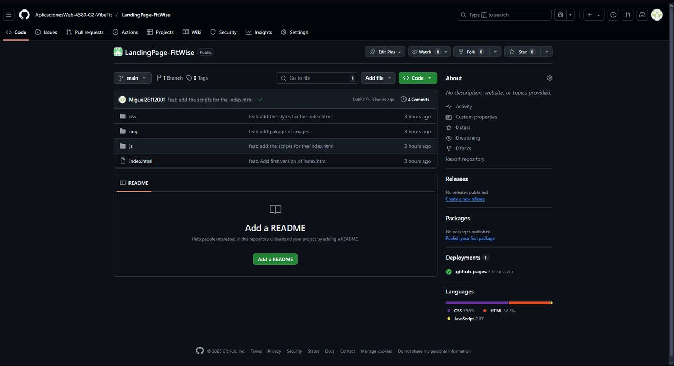This screenshot has height=366, width=674.
Task: Open the AplicacionesWeb-4380-G2-VibeFit organization link
Action: click(x=74, y=15)
